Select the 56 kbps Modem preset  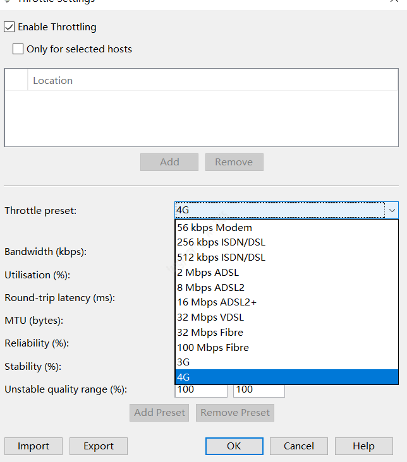pos(286,227)
